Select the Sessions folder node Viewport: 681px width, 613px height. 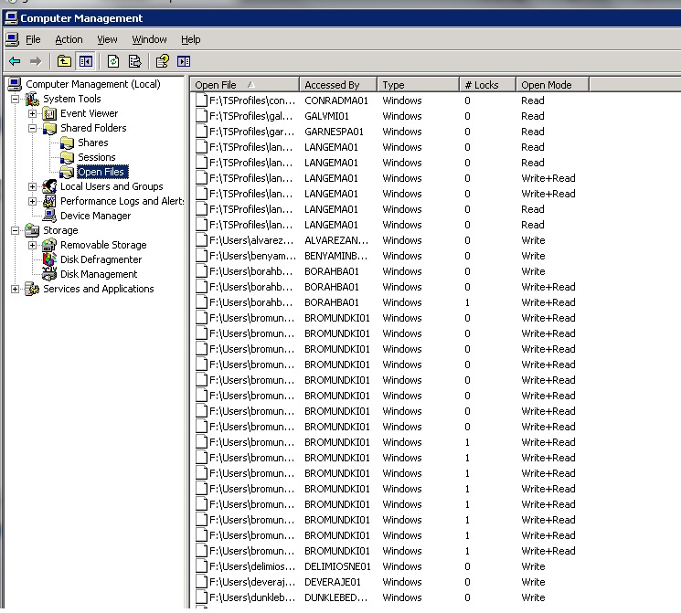96,157
